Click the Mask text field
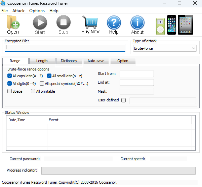The image size is (202, 187). pyautogui.click(x=137, y=91)
